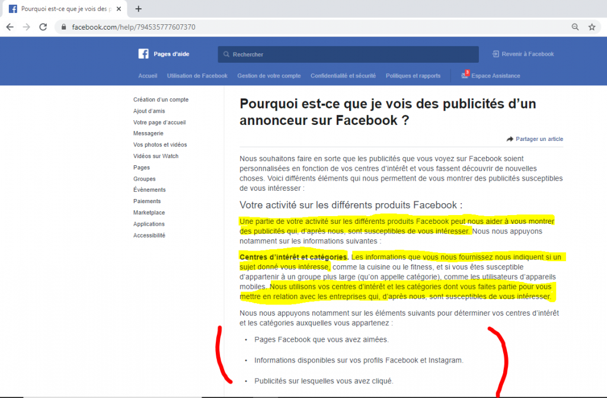
Task: Click the padlock site info icon
Action: tap(64, 27)
